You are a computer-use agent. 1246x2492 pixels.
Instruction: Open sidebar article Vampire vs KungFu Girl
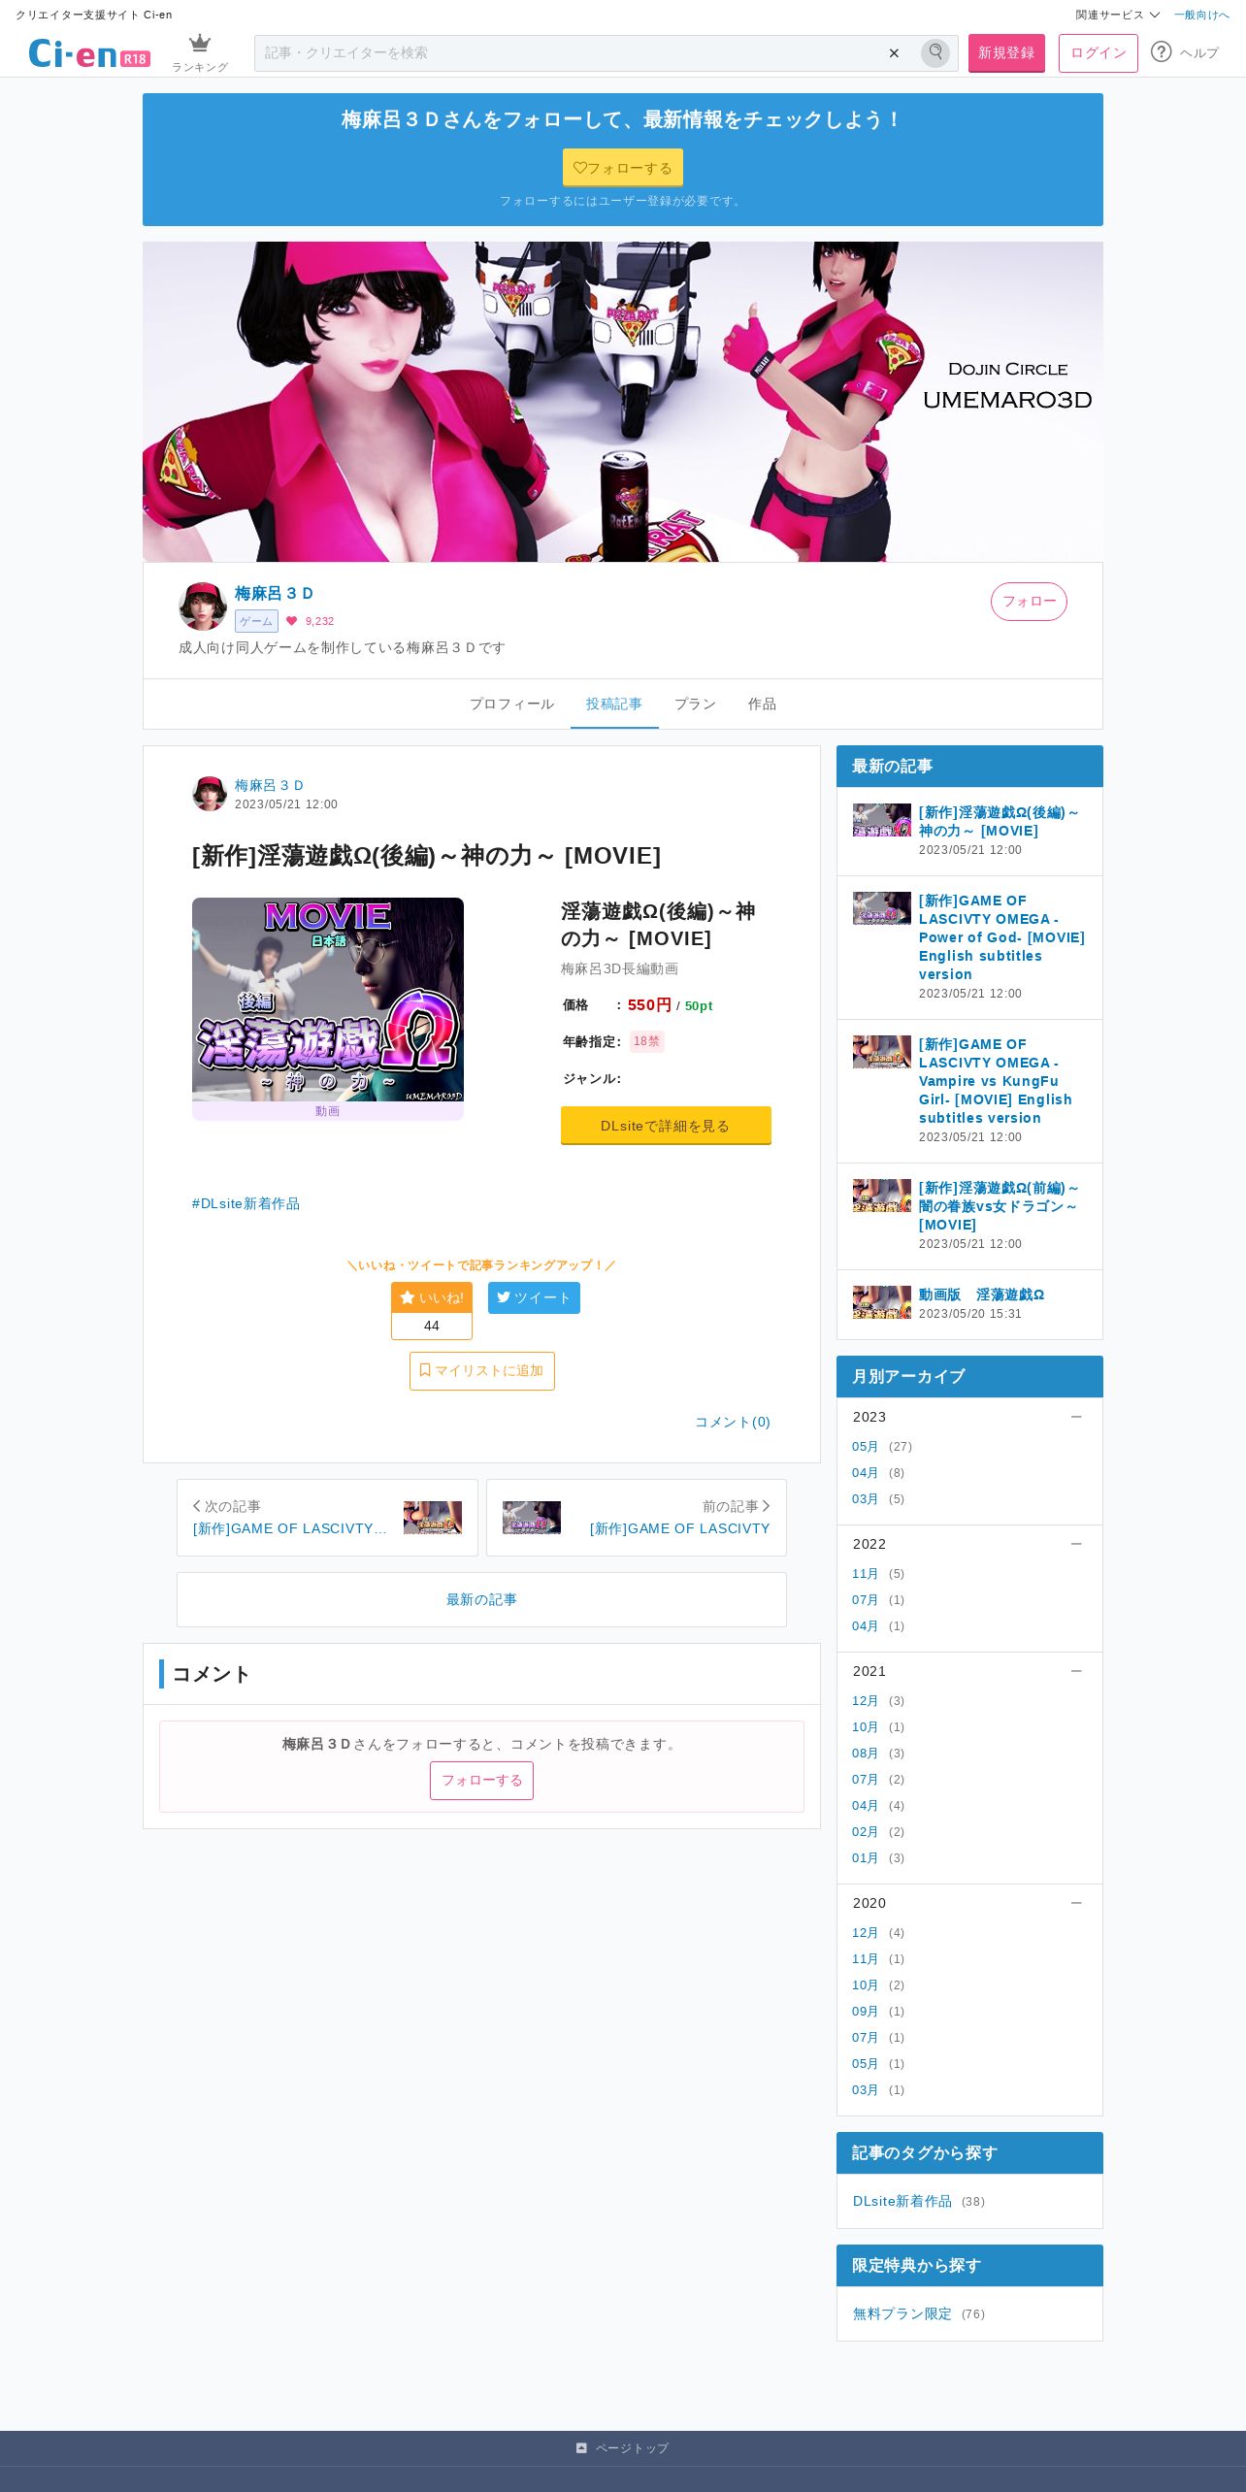[996, 1081]
